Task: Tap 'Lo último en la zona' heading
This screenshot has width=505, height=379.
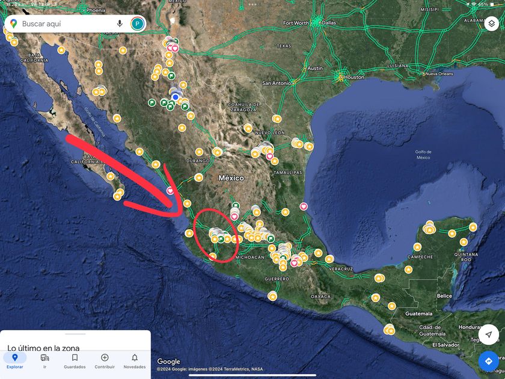Action: (43, 348)
